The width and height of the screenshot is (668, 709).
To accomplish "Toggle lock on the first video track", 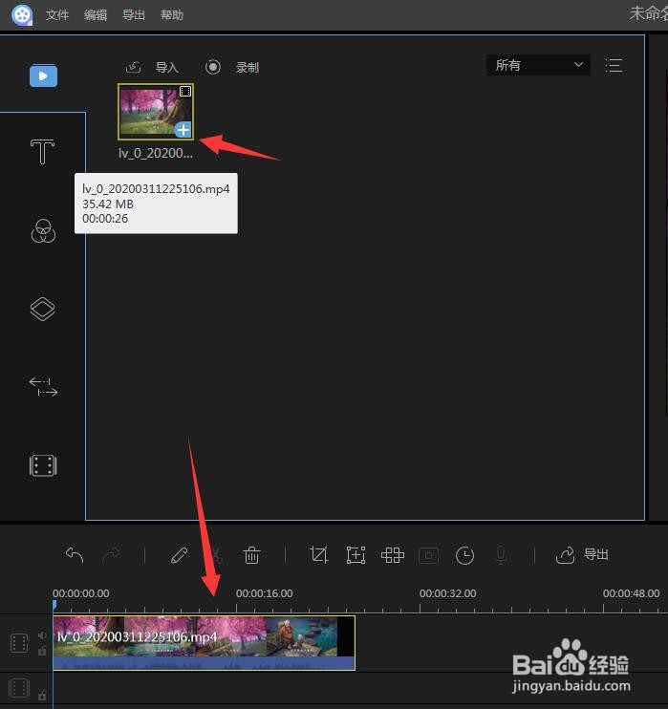I will (42, 651).
